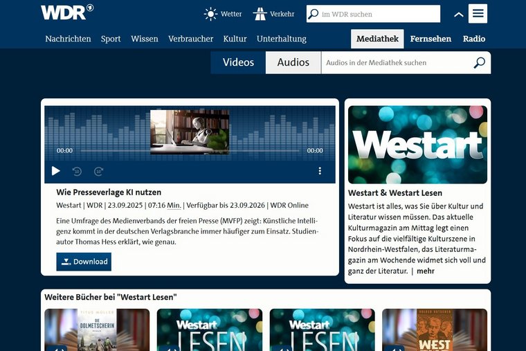Collapse the header with the up chevron
Screen dimensions: 526x351
(458, 15)
